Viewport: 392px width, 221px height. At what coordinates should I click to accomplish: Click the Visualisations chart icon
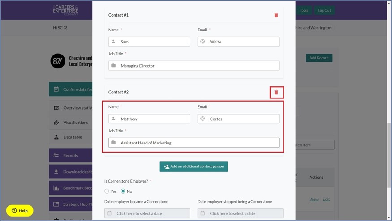pos(56,123)
